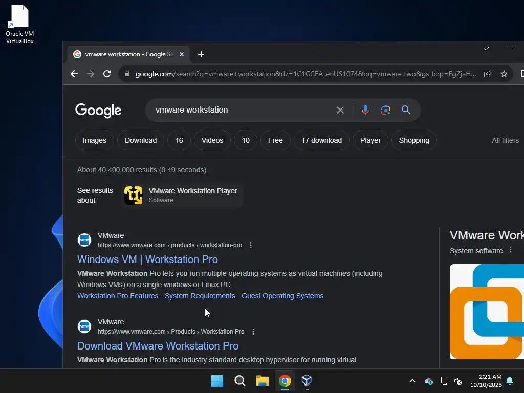This screenshot has width=524, height=393.
Task: Select the vmware workstation Google Search tab
Action: coord(128,54)
